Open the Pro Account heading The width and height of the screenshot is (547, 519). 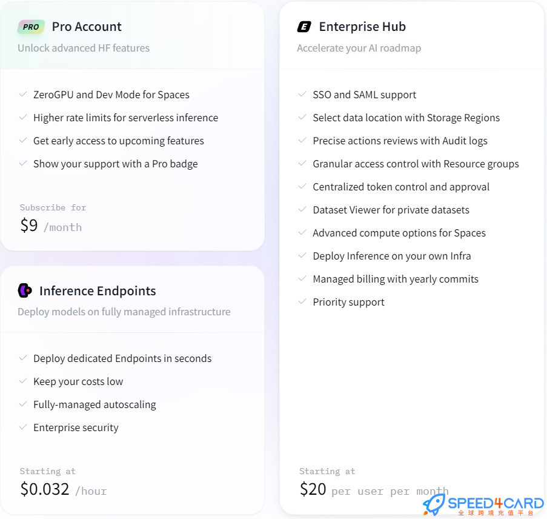click(x=87, y=27)
